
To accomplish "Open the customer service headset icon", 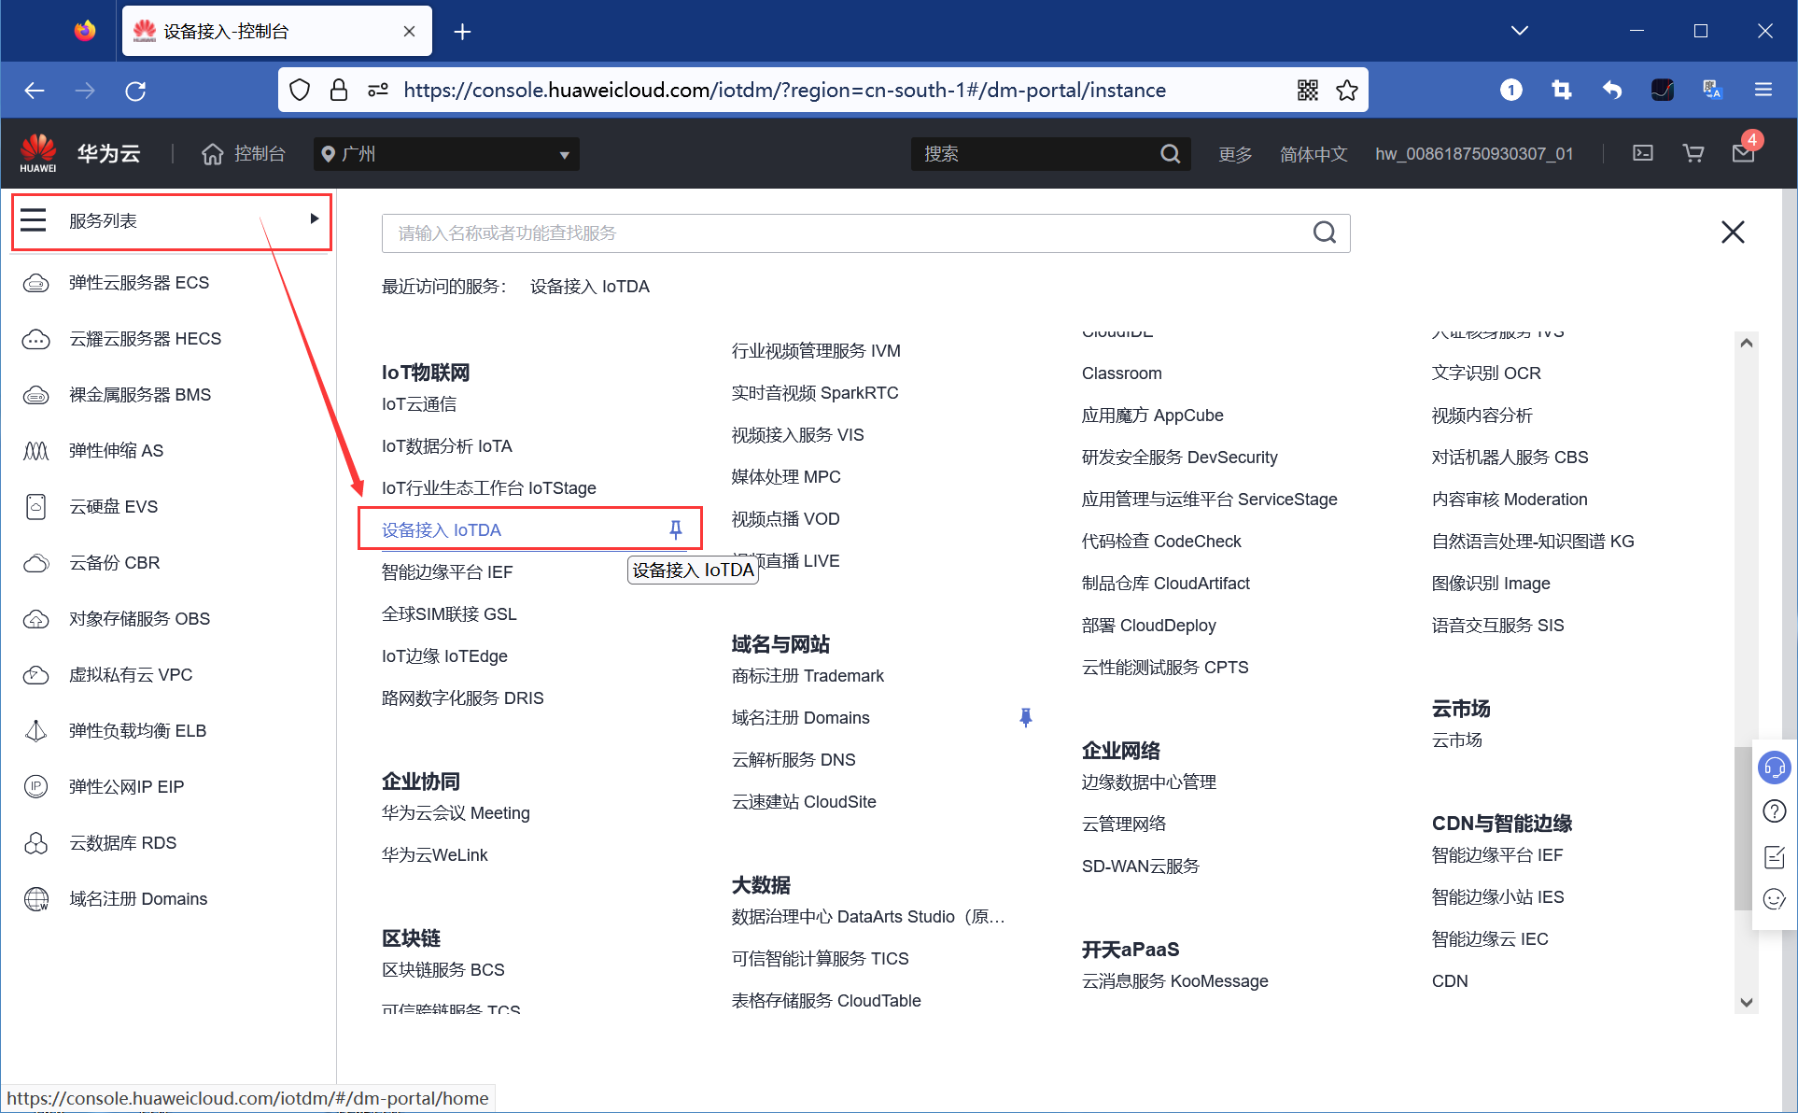I will coord(1775,768).
